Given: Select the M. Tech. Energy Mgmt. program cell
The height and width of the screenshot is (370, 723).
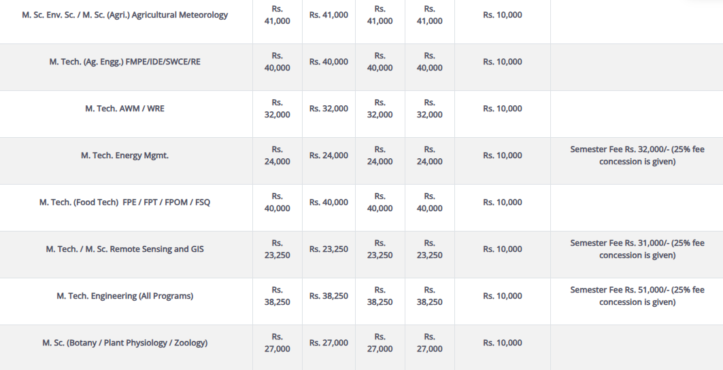Looking at the screenshot, I should 125,155.
